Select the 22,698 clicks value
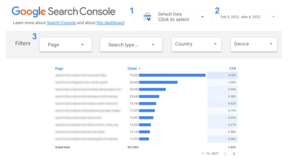The width and height of the screenshot is (288, 159). (134, 96)
